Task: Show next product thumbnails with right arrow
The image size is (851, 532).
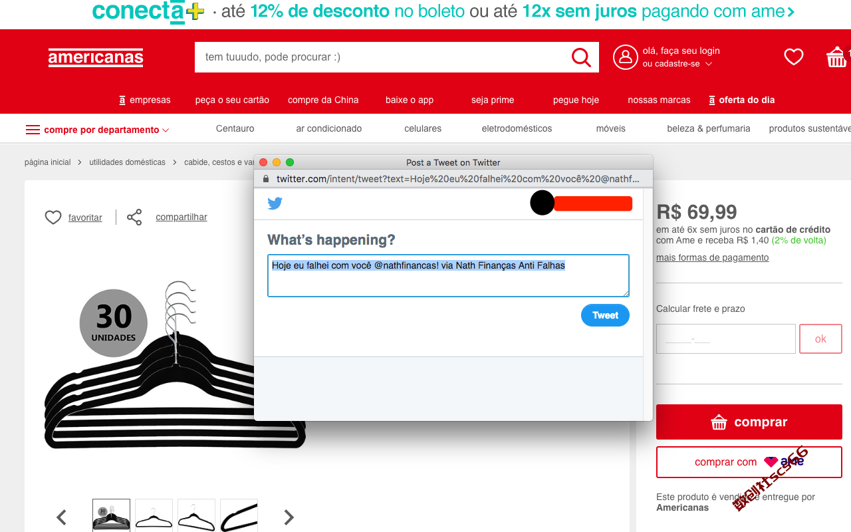Action: click(x=289, y=517)
